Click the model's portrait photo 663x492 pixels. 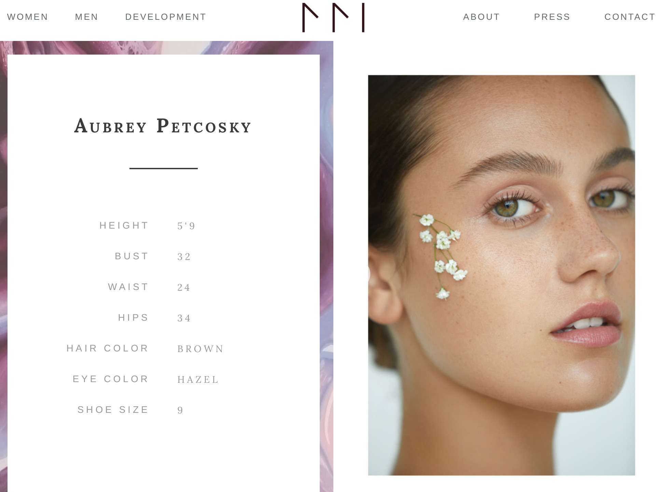[501, 275]
